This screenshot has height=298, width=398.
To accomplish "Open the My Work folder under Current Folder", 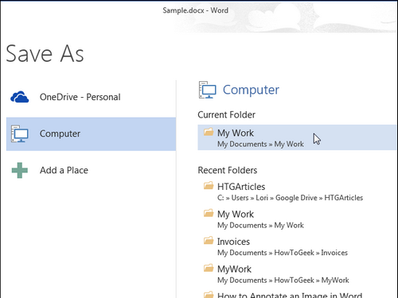I will 297,137.
